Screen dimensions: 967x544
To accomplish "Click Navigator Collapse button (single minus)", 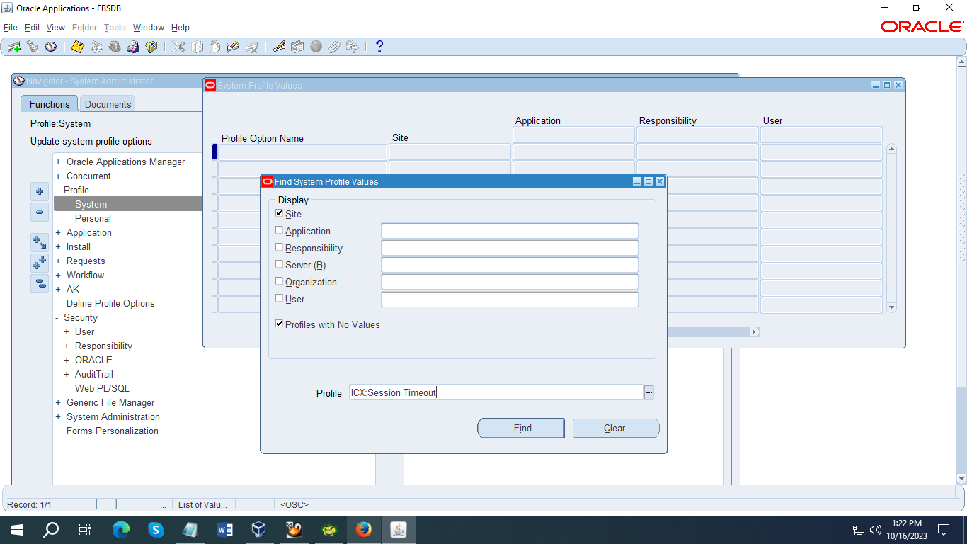I will pyautogui.click(x=40, y=212).
